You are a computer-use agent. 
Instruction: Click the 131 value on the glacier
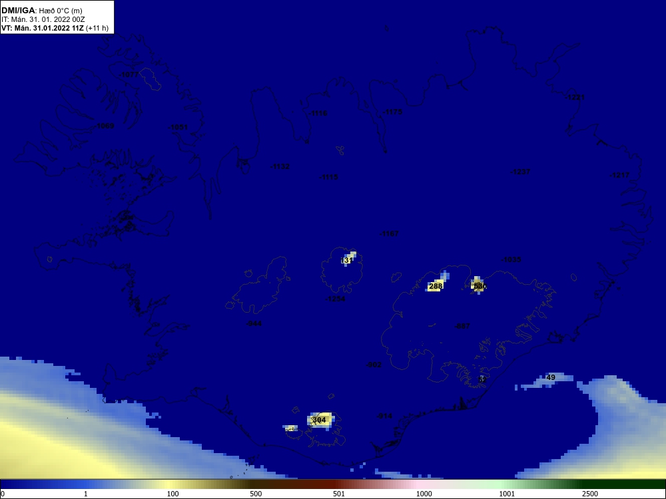pyautogui.click(x=346, y=260)
